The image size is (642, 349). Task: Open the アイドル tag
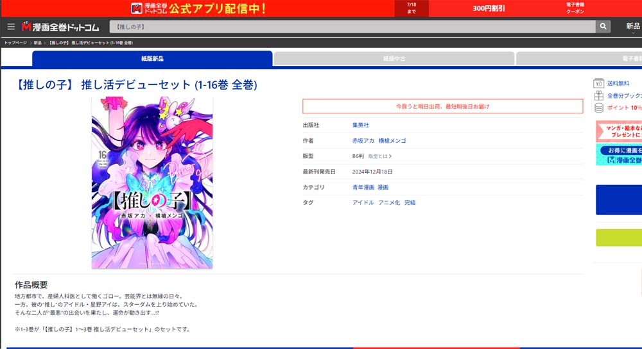tap(363, 202)
